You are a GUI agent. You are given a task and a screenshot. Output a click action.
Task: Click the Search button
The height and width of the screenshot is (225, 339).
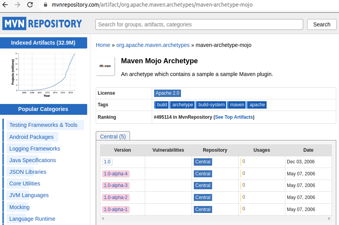coord(321,24)
